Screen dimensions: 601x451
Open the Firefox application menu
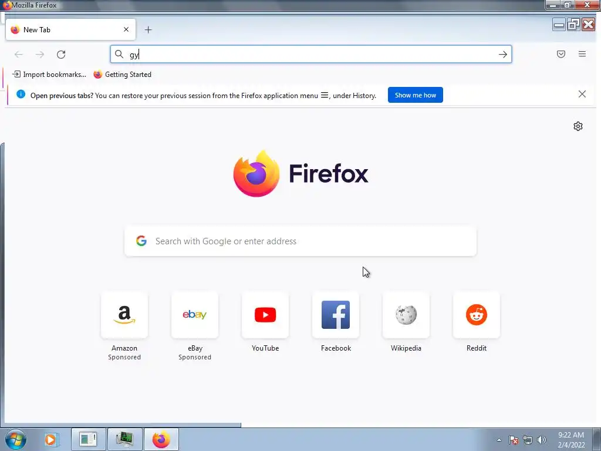pos(582,54)
